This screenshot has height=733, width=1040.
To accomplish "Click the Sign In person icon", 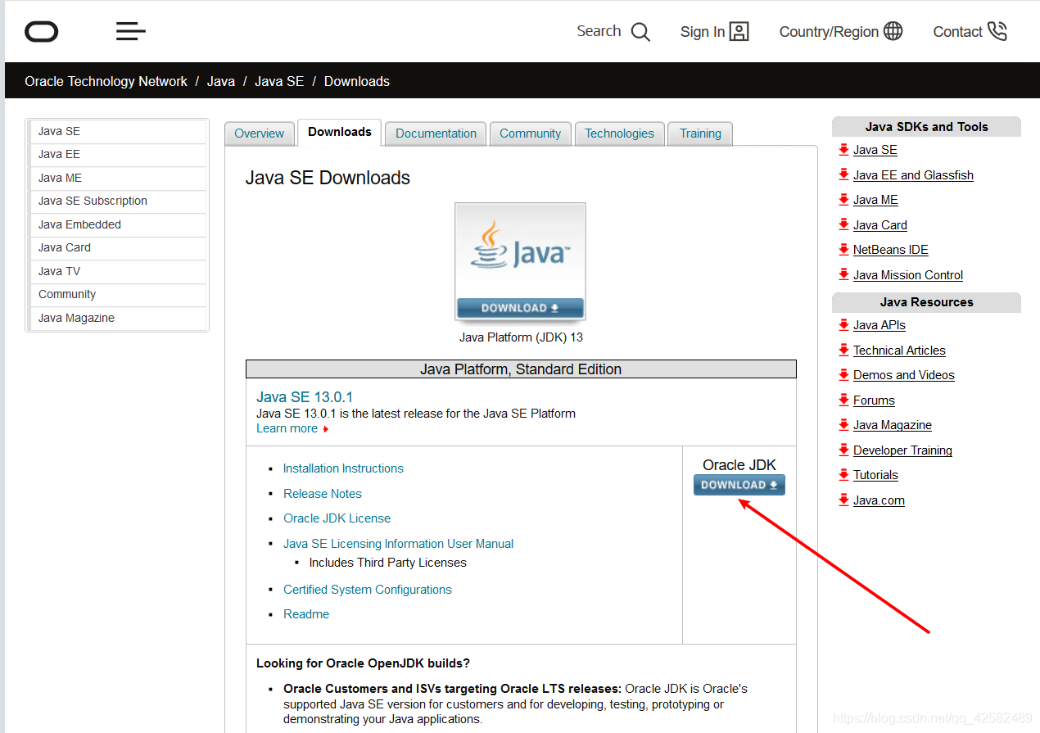I will pyautogui.click(x=739, y=32).
